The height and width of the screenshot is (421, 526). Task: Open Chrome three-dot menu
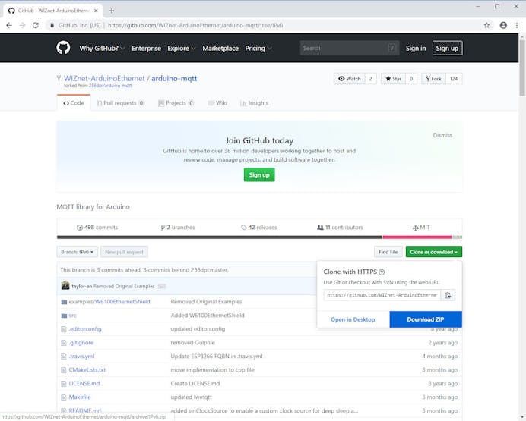[x=517, y=25]
